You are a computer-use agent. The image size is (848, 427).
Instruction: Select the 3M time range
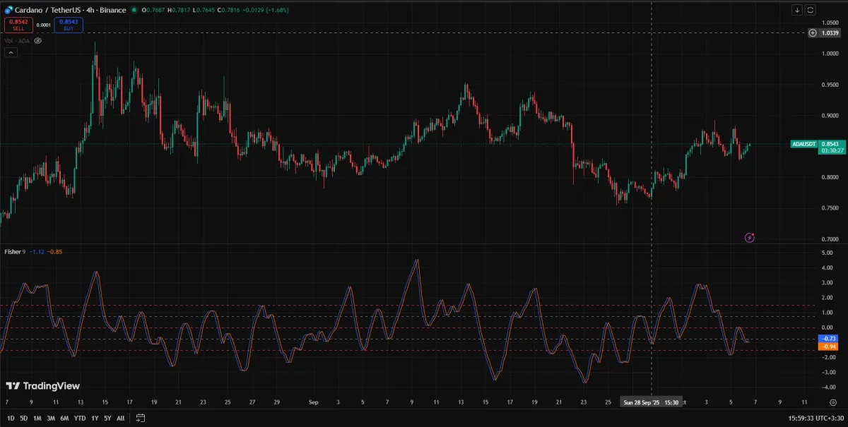tap(51, 418)
